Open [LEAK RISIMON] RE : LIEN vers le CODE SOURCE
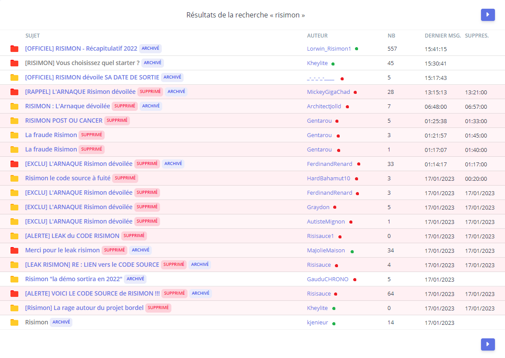 point(92,265)
